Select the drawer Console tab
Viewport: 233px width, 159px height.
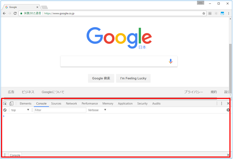click(15, 155)
